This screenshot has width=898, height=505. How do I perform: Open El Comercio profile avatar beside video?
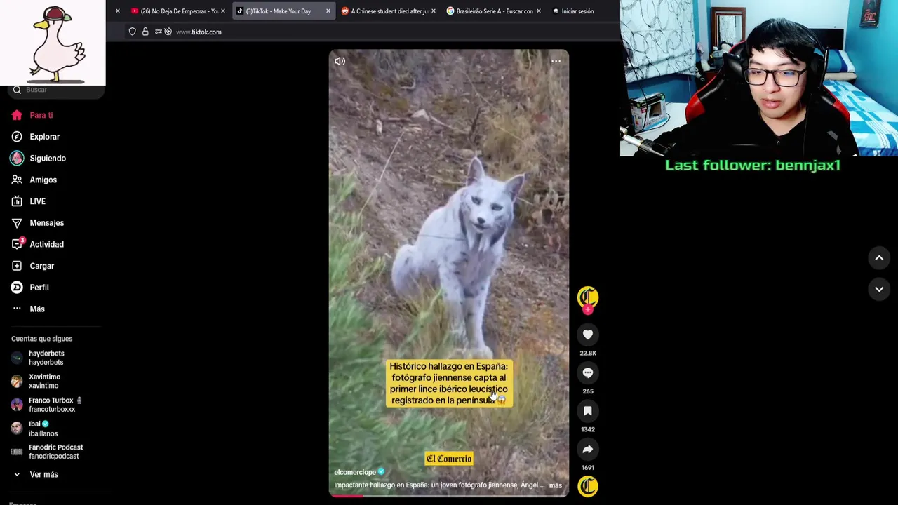tap(588, 297)
